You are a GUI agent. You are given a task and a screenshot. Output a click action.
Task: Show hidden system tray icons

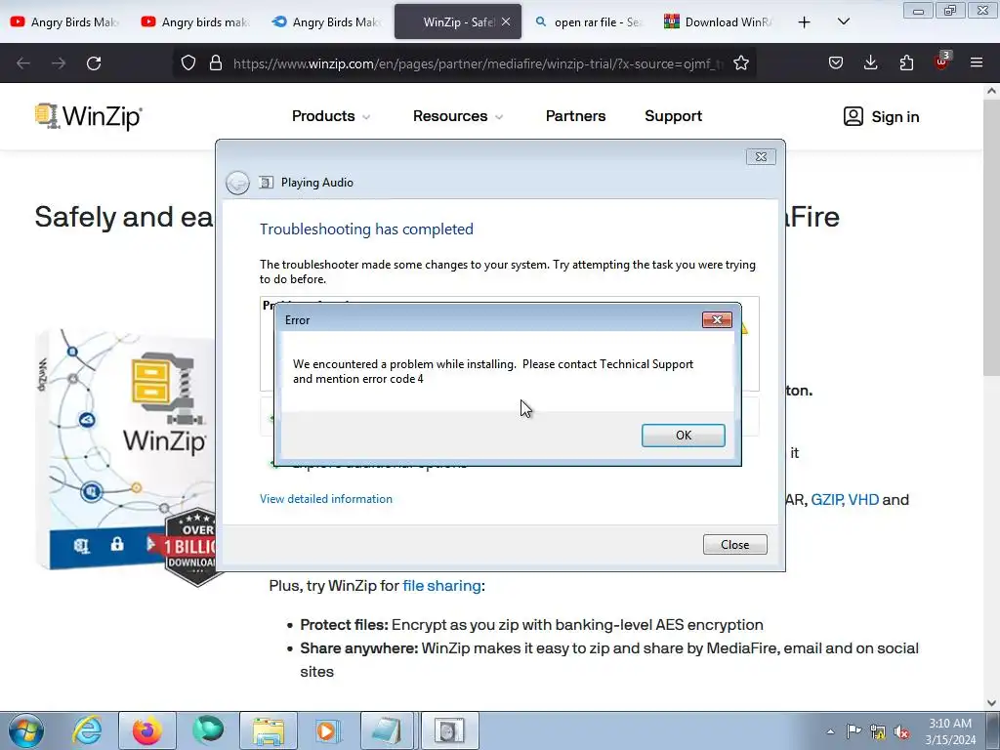pyautogui.click(x=830, y=731)
